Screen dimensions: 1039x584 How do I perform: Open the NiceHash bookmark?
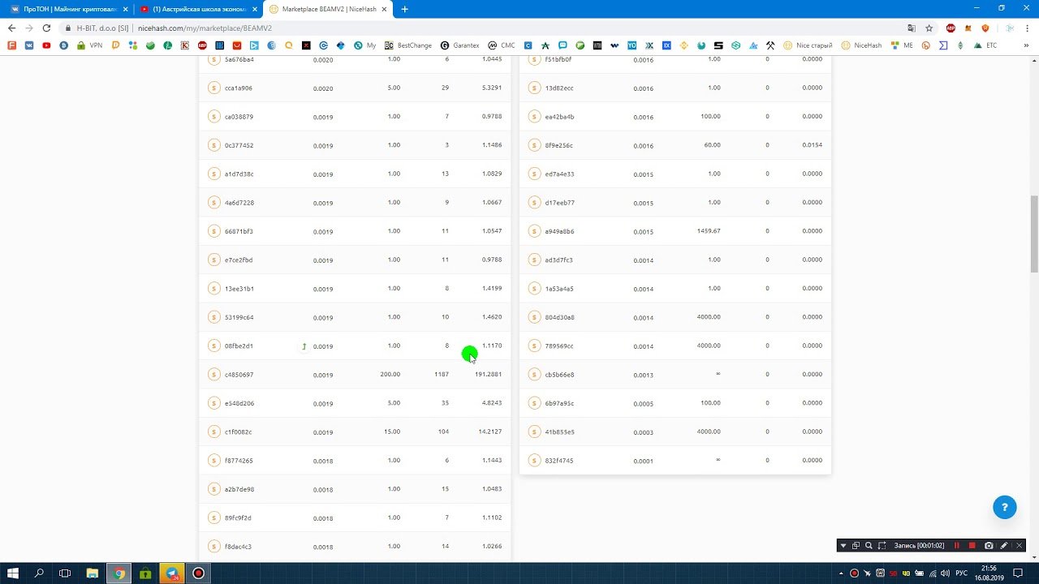pyautogui.click(x=861, y=45)
